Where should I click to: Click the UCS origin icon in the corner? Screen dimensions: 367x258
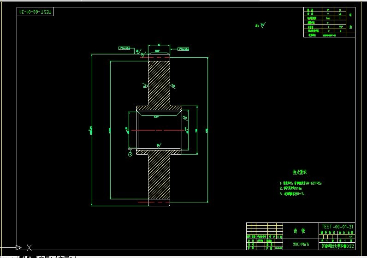pyautogui.click(x=19, y=247)
